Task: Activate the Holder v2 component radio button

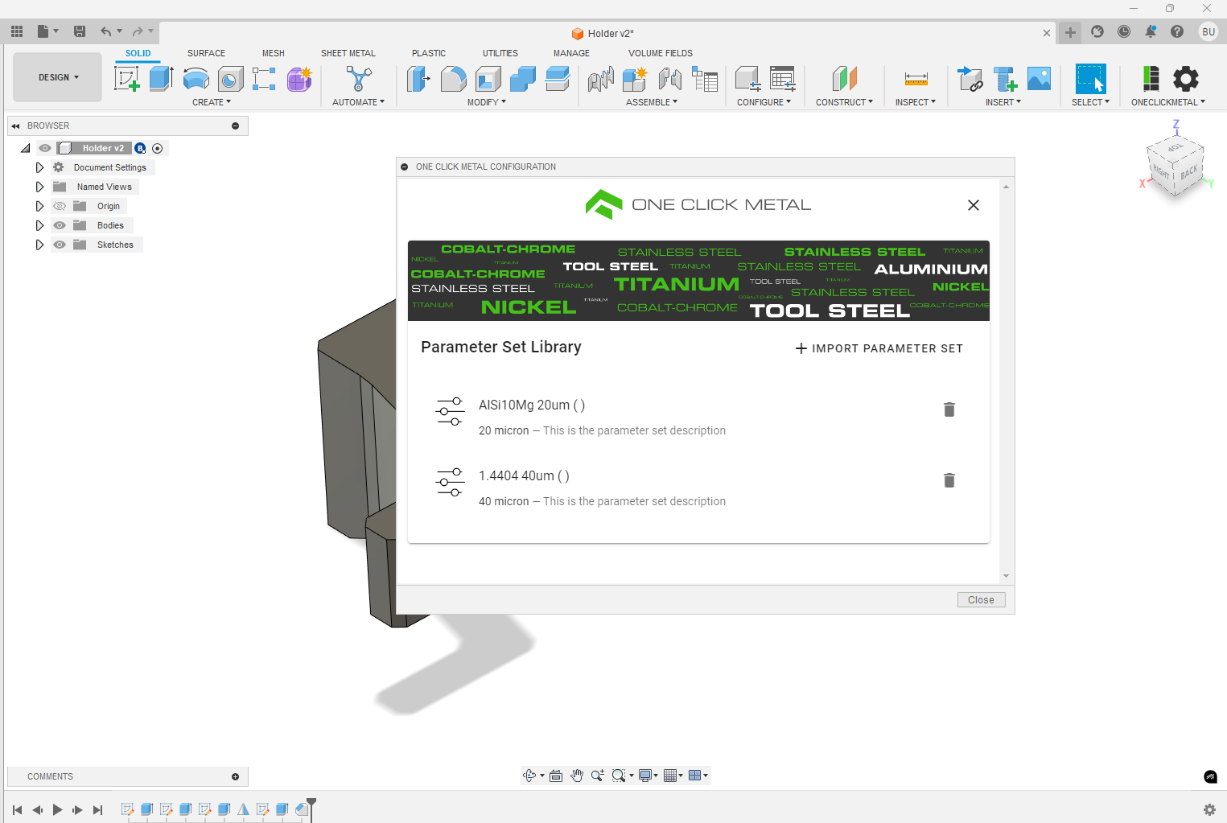Action: (x=158, y=148)
